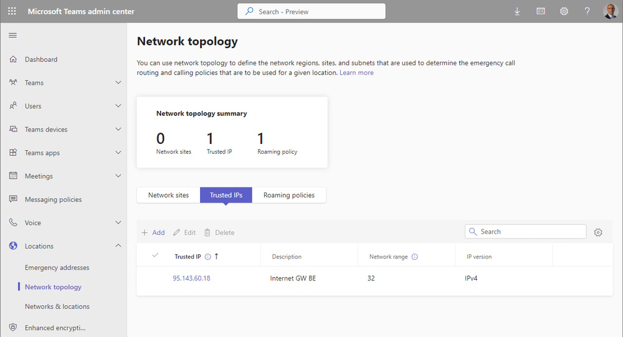Follow the Learn more link
This screenshot has height=337, width=623.
(x=356, y=73)
